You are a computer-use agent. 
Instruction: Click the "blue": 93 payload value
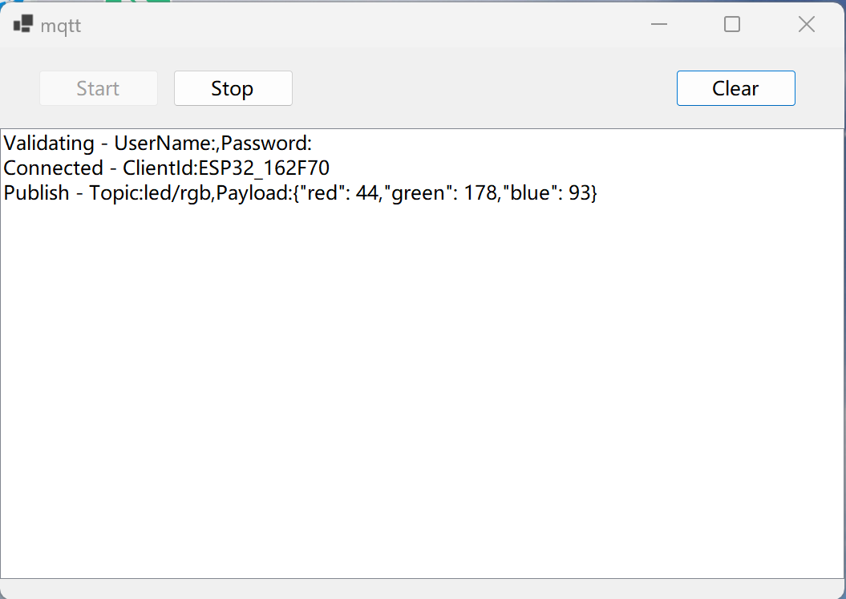[547, 192]
